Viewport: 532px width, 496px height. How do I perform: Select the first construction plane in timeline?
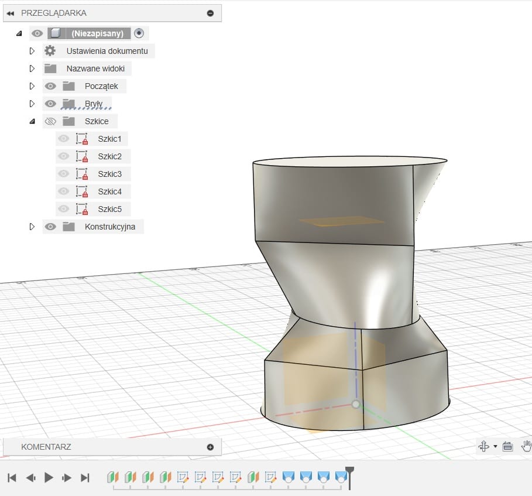click(113, 477)
